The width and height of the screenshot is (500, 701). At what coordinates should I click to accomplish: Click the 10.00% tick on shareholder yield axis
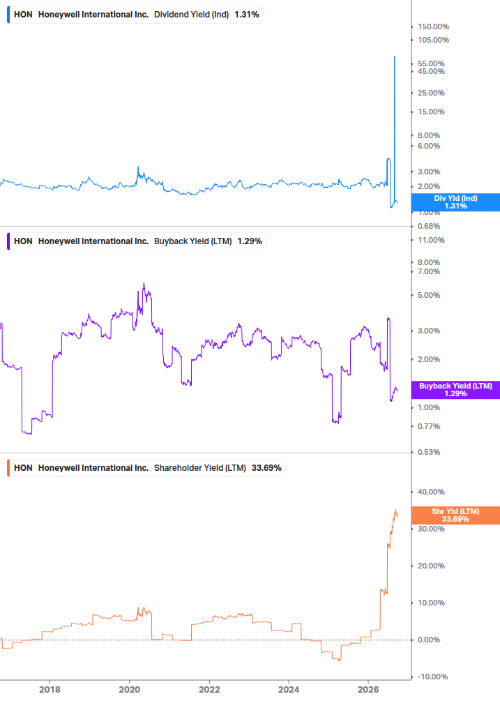point(431,603)
